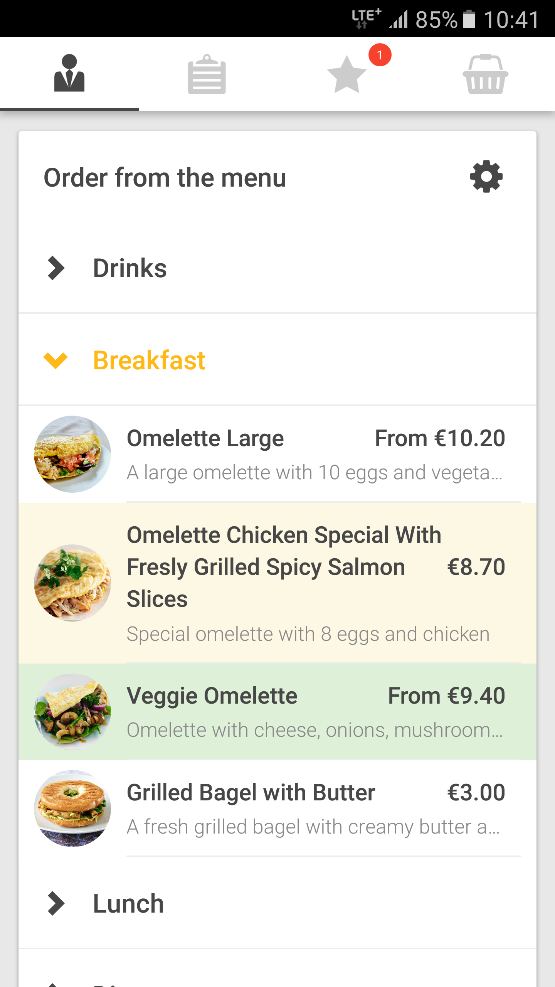Tap the red notification badge
555x987 pixels.
pos(380,55)
